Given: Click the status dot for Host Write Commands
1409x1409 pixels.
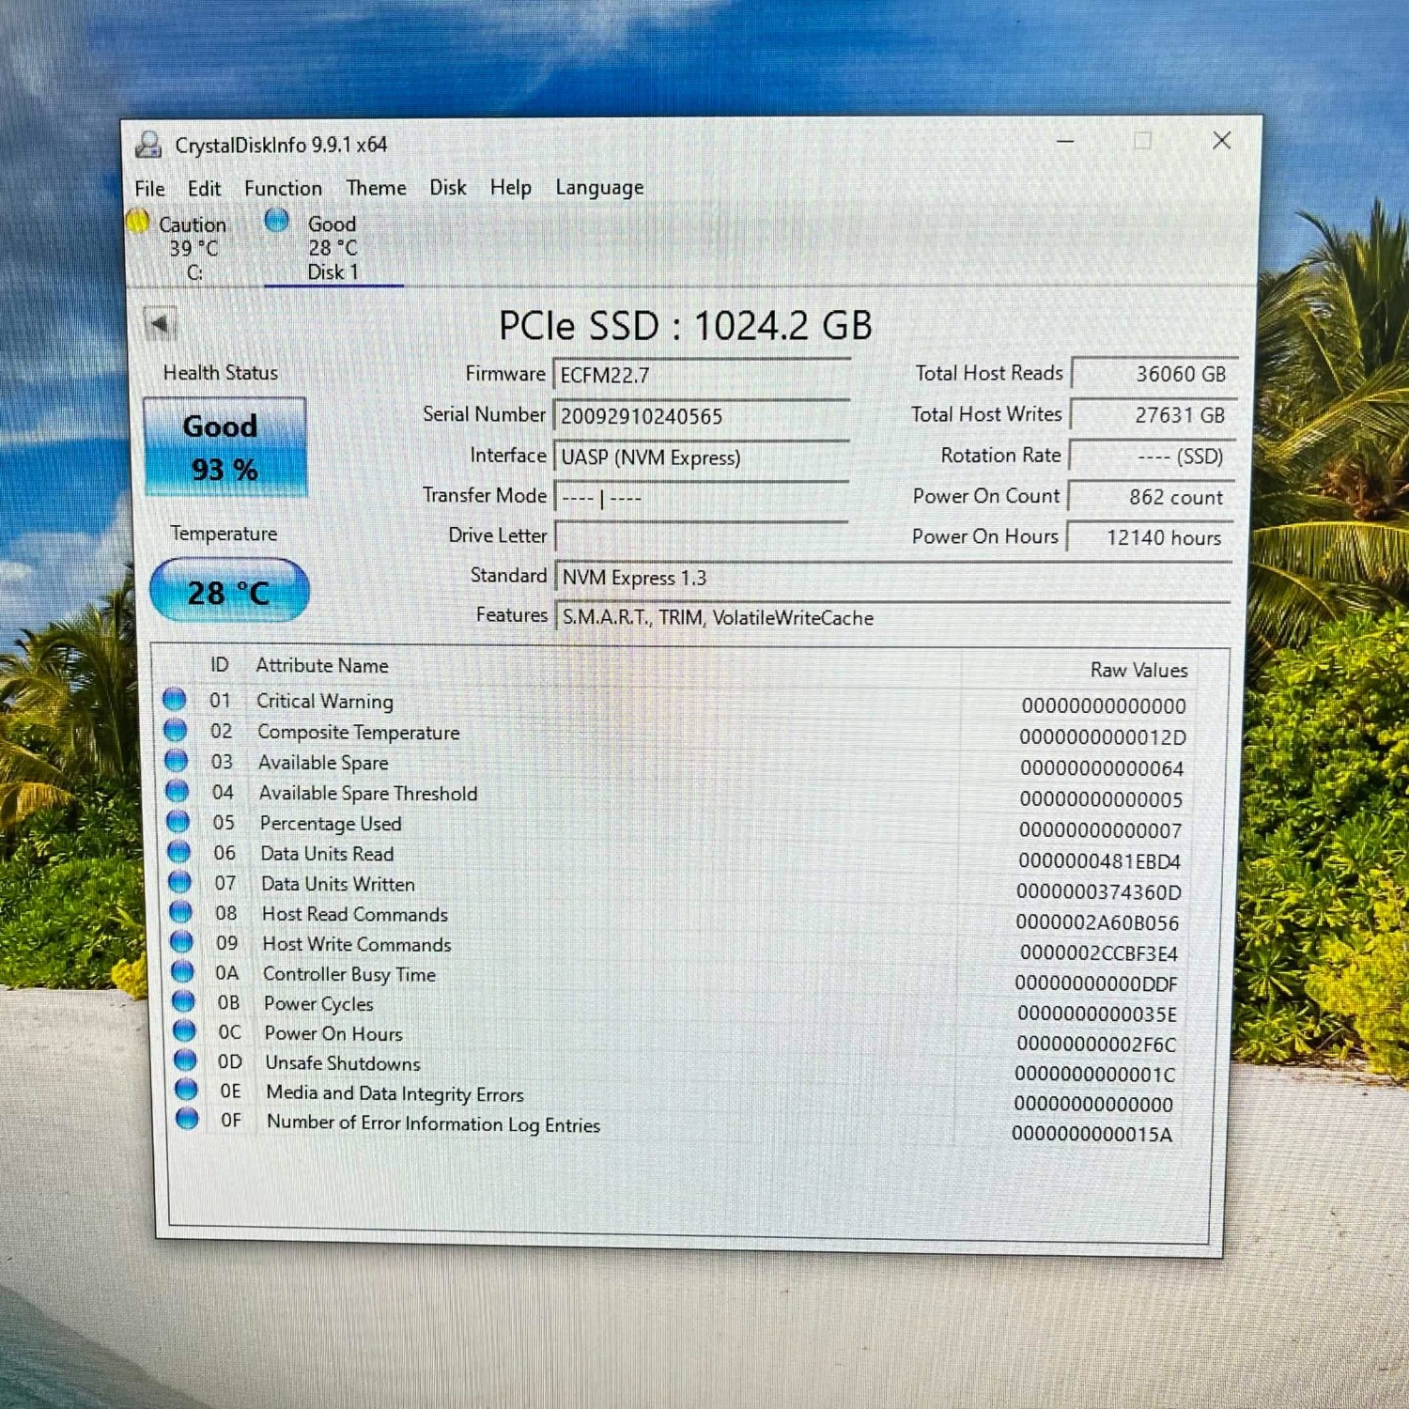Looking at the screenshot, I should click(x=181, y=941).
